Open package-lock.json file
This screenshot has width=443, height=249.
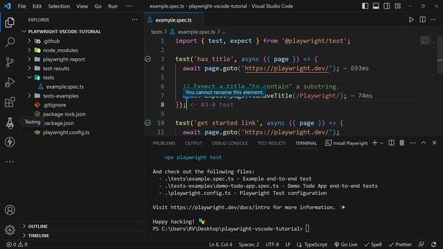point(64,114)
